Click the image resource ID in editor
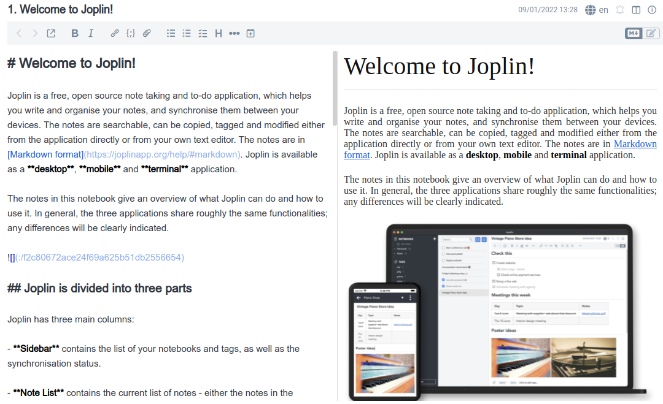The image size is (663, 404). [x=100, y=257]
